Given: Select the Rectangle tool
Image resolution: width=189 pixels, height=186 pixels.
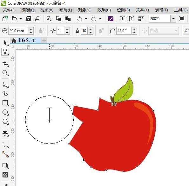Looking at the screenshot, I should tap(5, 103).
